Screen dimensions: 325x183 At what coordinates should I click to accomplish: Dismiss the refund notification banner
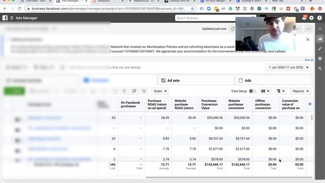click(308, 40)
